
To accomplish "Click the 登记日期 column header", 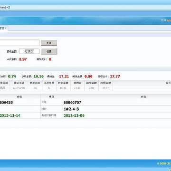I will click(19, 83).
